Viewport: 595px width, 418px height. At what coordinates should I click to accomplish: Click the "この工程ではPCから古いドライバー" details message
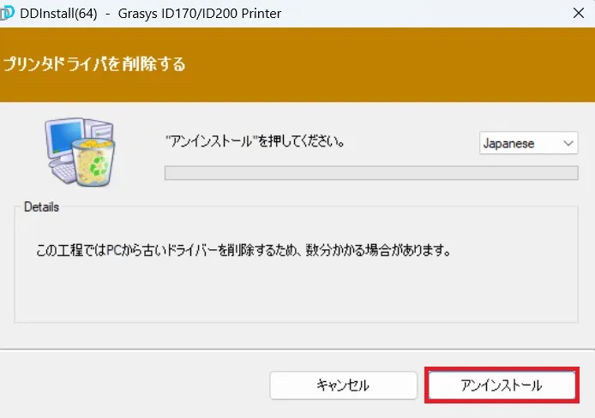tap(243, 250)
